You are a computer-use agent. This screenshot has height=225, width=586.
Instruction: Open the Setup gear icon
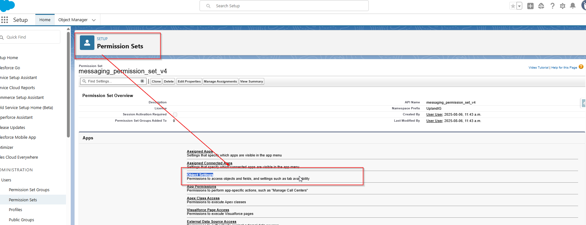pyautogui.click(x=563, y=6)
